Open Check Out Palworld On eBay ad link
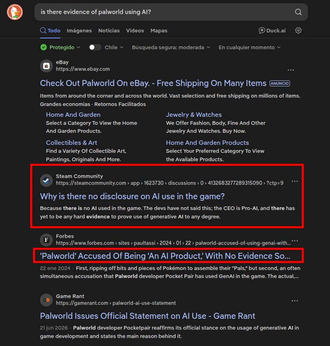This screenshot has height=346, width=330. pos(153,83)
